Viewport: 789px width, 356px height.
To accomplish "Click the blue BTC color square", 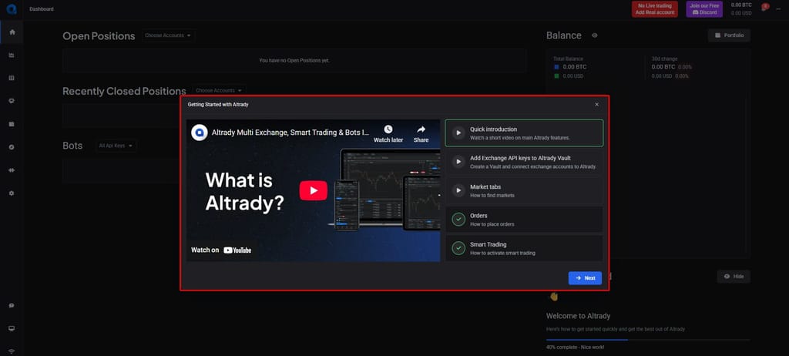I will (x=556, y=66).
